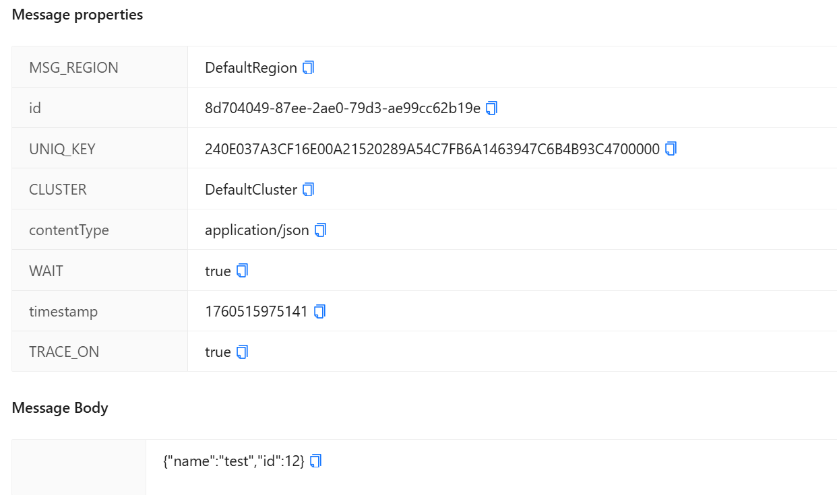
Task: Click the long UNIQ_KEY hexadecimal value
Action: click(x=432, y=149)
